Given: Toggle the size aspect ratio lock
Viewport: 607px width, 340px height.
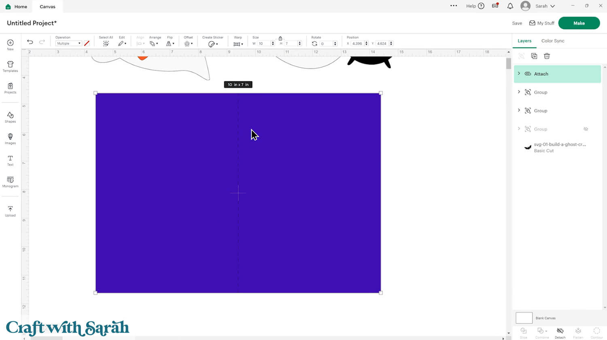Looking at the screenshot, I should (280, 38).
